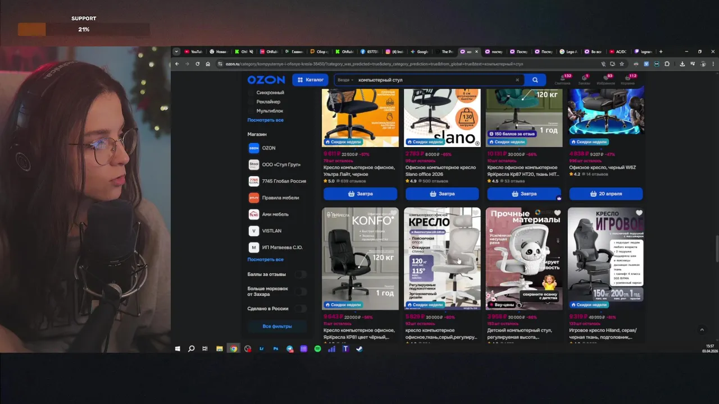Open the tab search dropdown arrow

click(176, 52)
